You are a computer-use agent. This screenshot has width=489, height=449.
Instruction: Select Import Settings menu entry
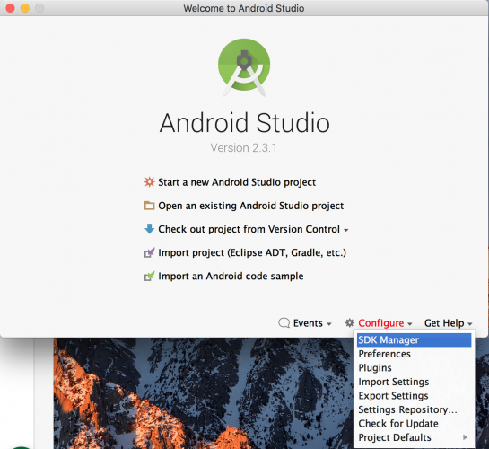(x=414, y=382)
